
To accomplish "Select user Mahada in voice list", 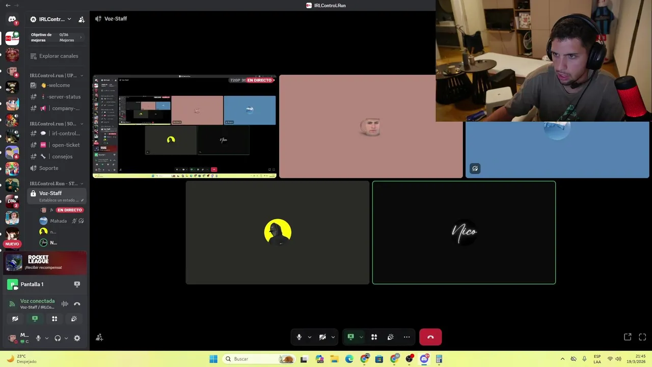I will 58,221.
